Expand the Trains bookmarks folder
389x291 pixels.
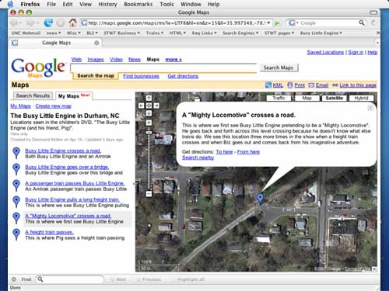[155, 33]
